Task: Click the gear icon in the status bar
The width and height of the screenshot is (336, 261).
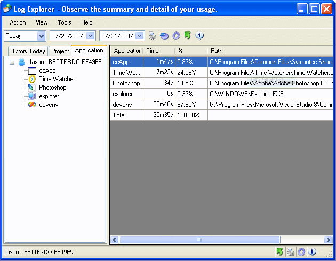Action: 301,252
